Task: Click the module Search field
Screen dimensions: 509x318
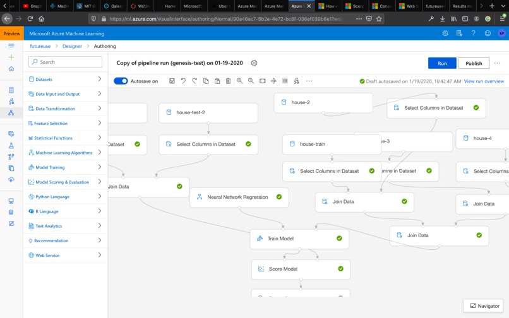Action: tap(65, 62)
